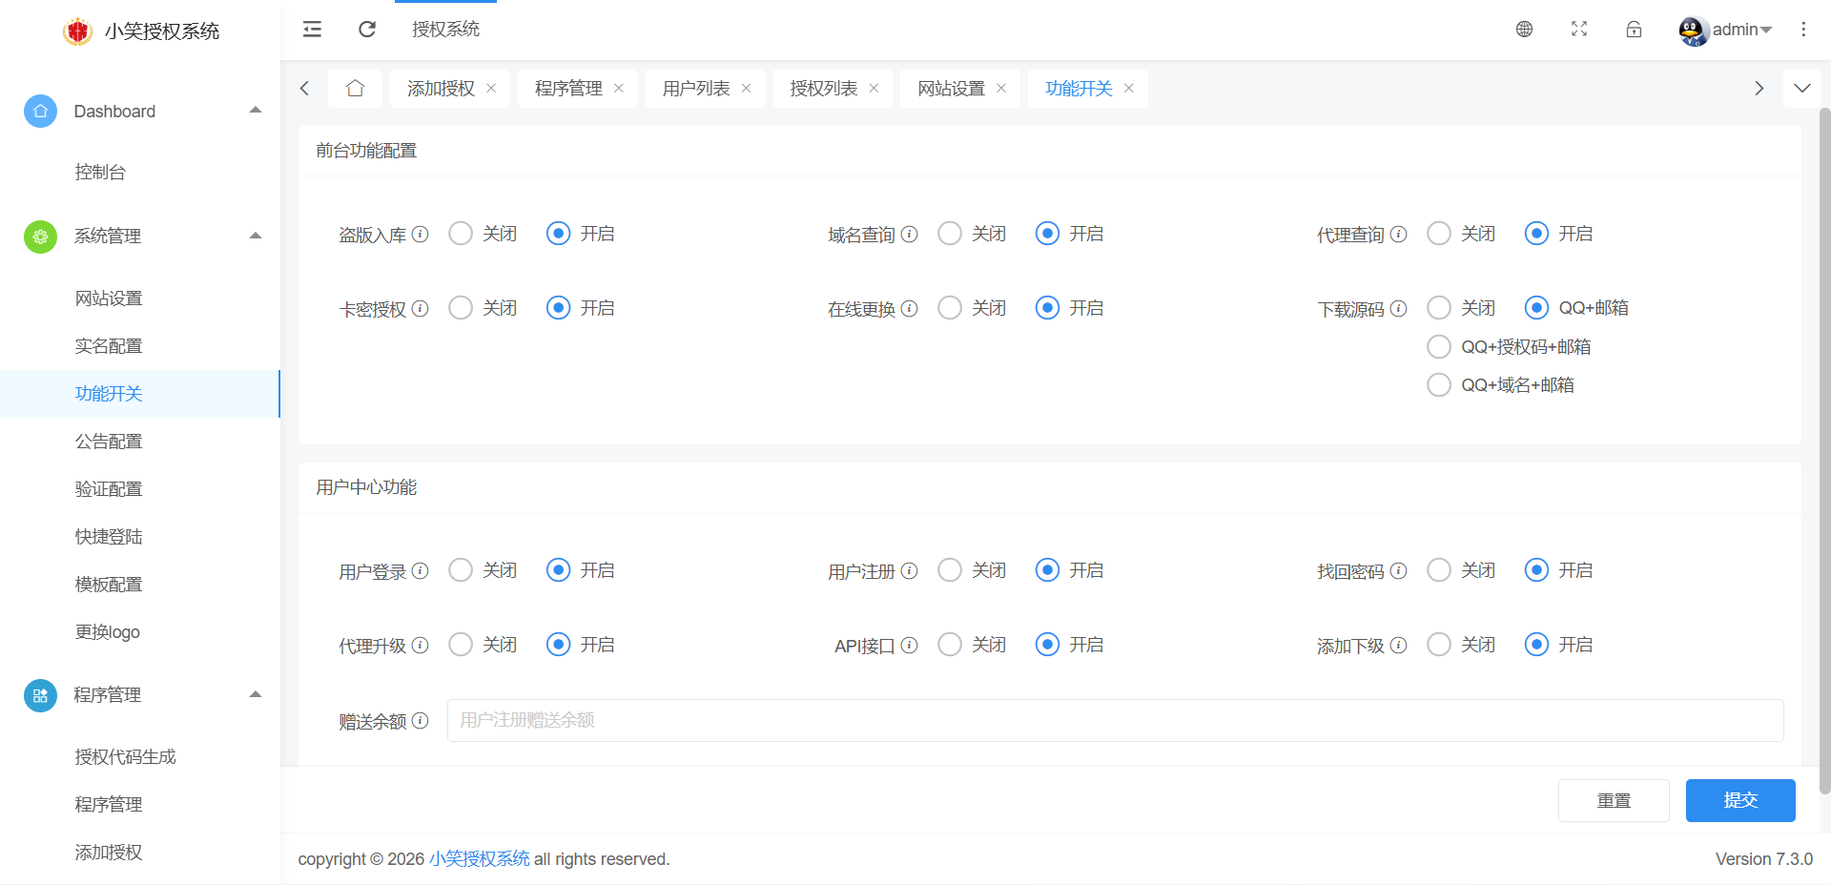Go to the home tab icon
Screen dimensions: 1831x885
356,89
